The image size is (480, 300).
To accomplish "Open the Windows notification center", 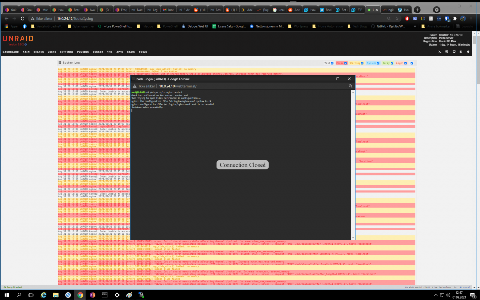I will tap(472, 295).
